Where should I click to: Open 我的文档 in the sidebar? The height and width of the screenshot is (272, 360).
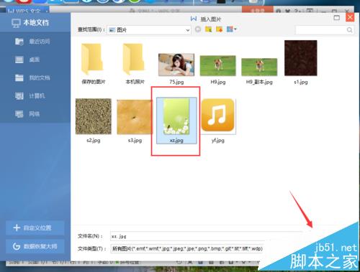click(32, 78)
